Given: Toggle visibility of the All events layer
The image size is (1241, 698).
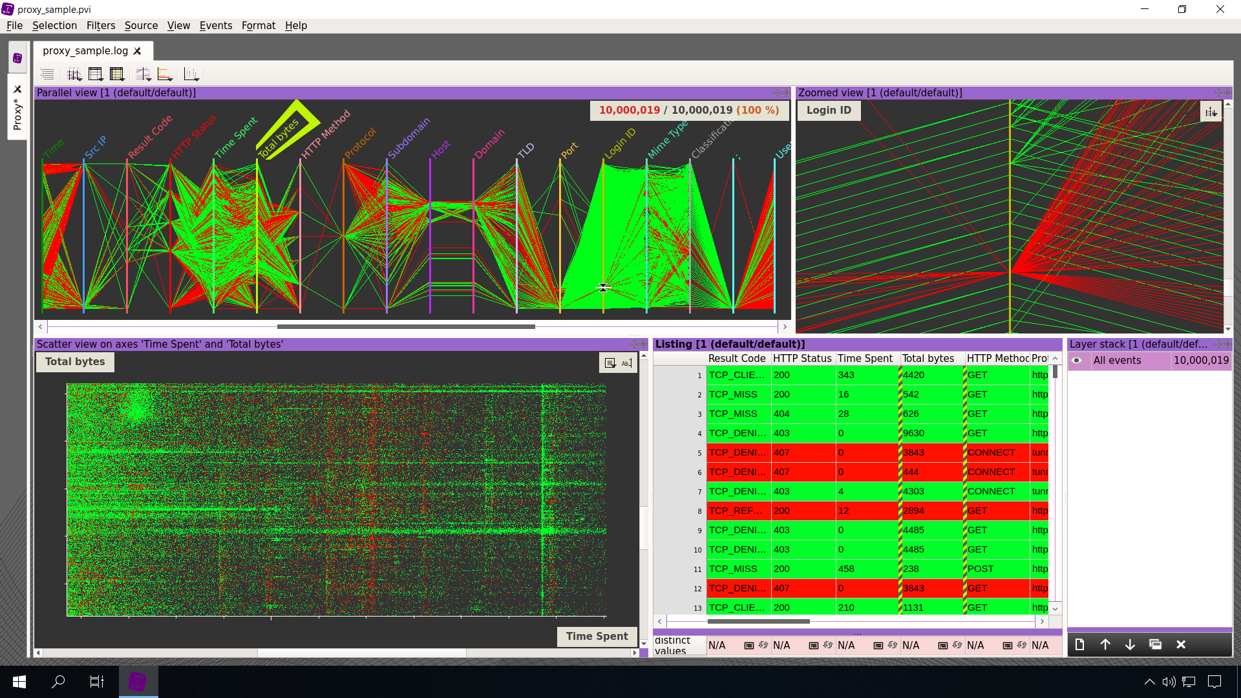Looking at the screenshot, I should pyautogui.click(x=1077, y=361).
